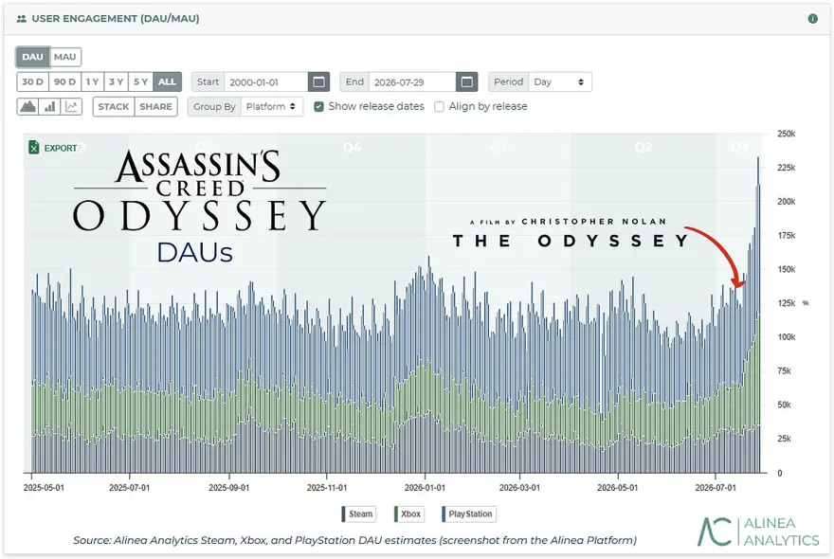
Task: Click the Excel export icon
Action: (33, 147)
